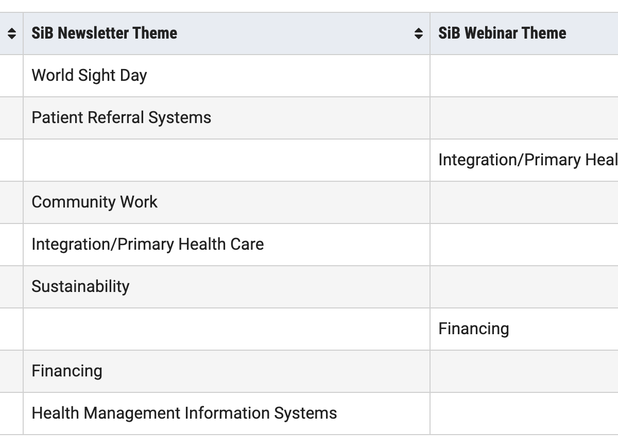
Task: Click the sort arrows of the leftmost column
Action: tap(12, 33)
